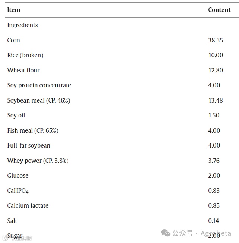Click the Salt content 0.14

214,221
